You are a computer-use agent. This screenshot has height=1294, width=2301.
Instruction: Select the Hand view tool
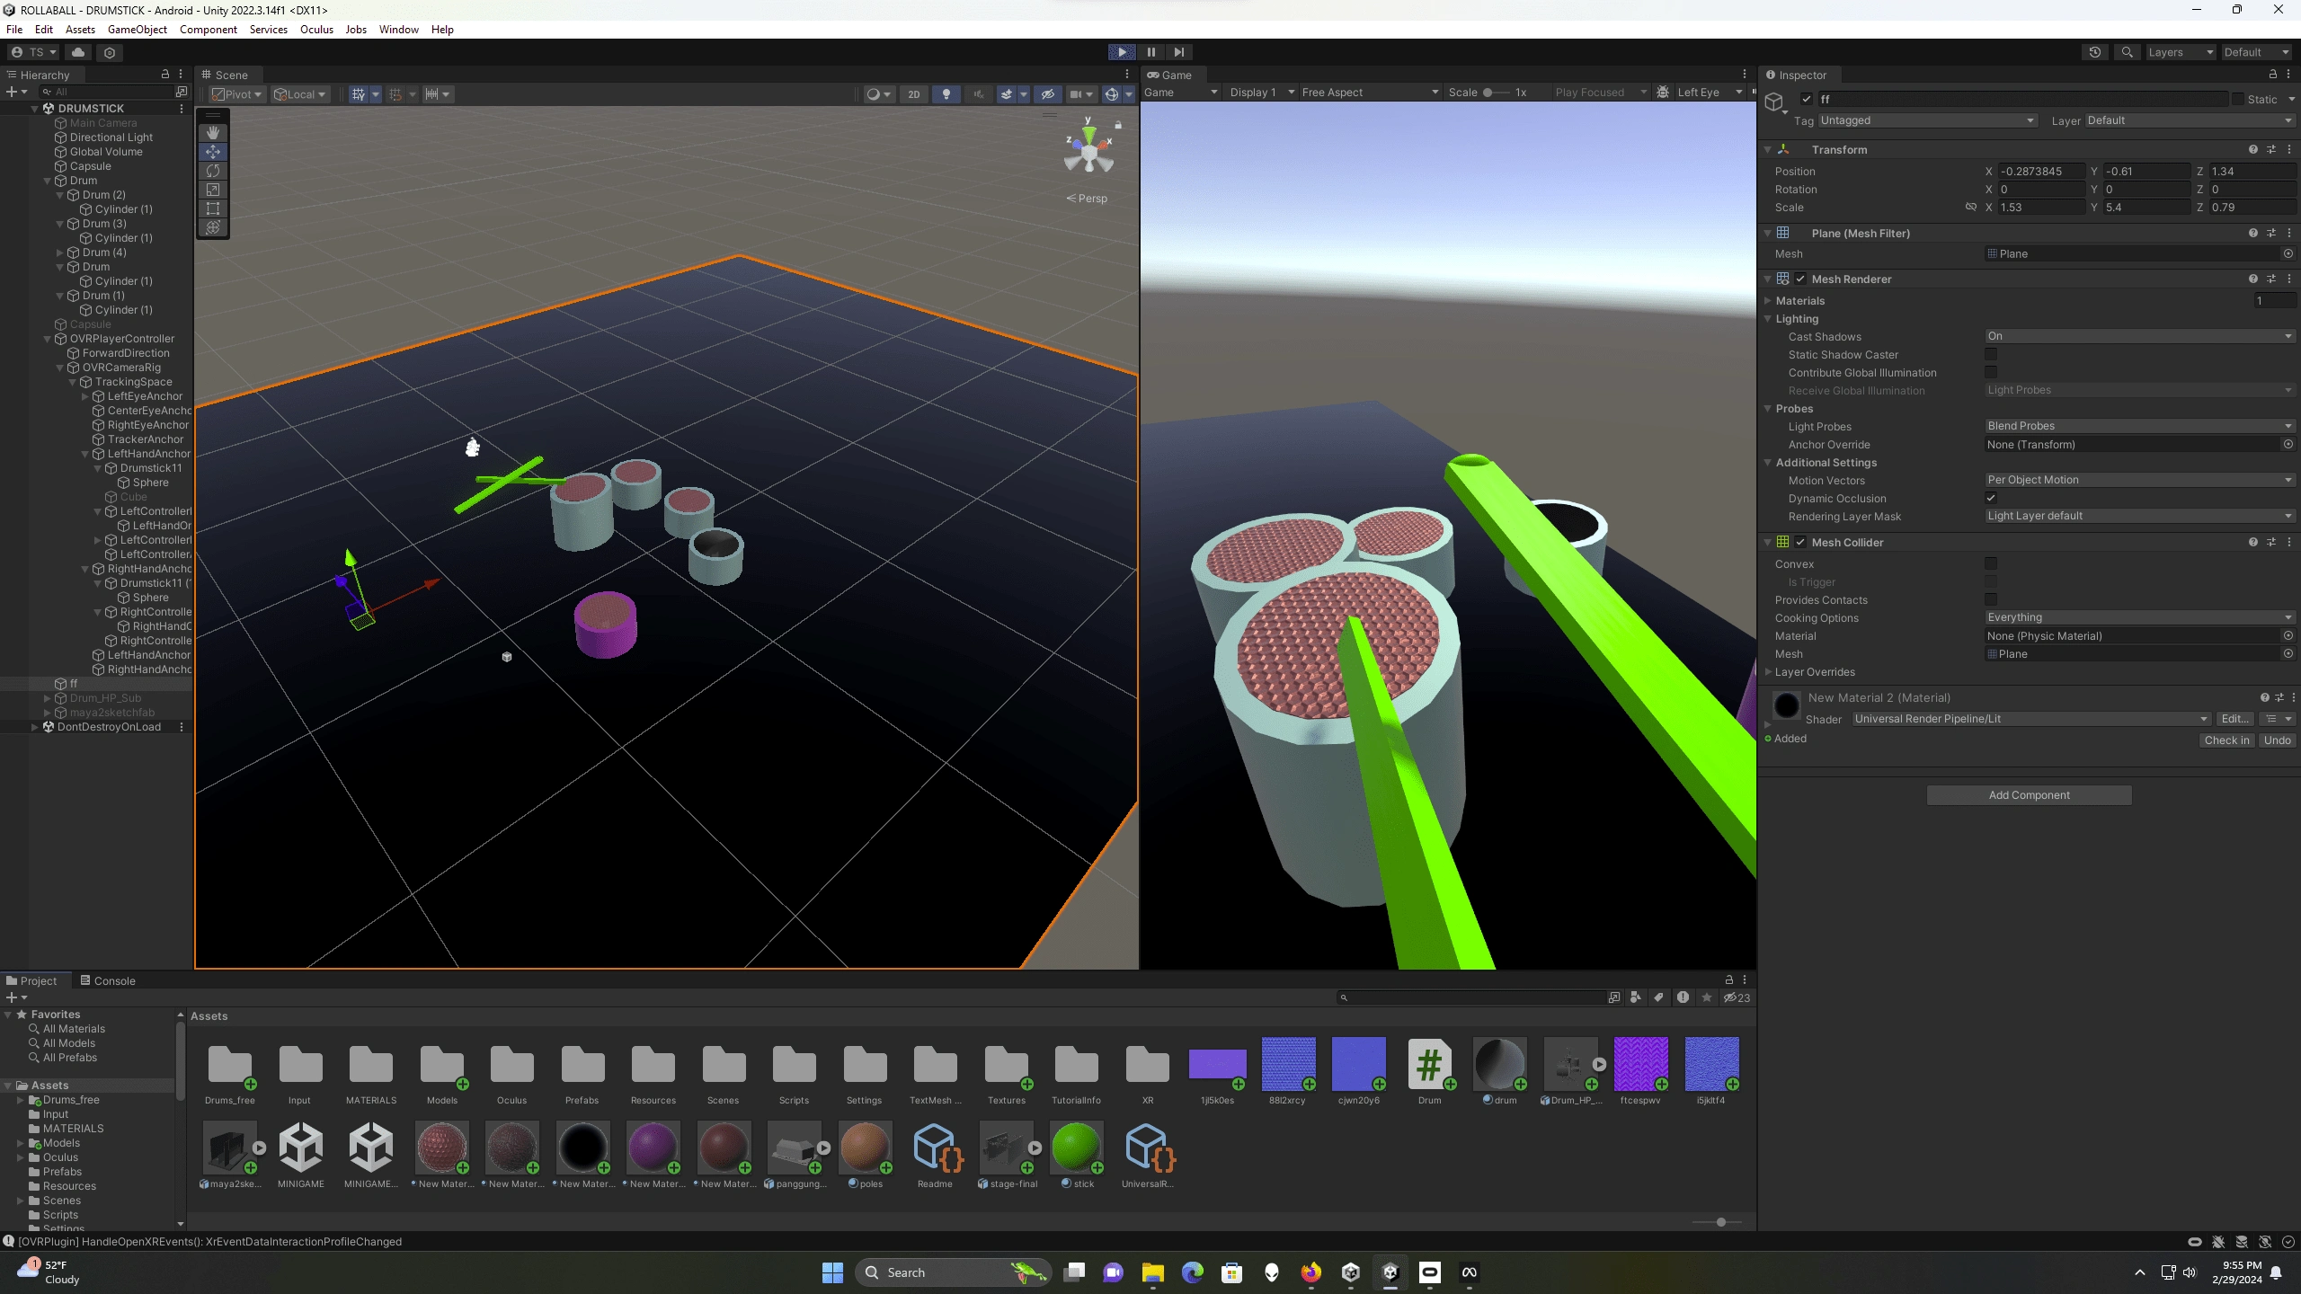pos(213,133)
